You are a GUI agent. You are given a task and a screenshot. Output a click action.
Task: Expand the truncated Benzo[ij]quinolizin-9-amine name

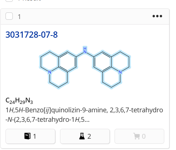[x=84, y=115]
